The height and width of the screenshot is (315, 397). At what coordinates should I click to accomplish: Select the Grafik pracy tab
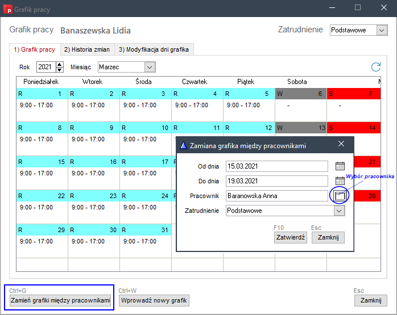point(34,49)
